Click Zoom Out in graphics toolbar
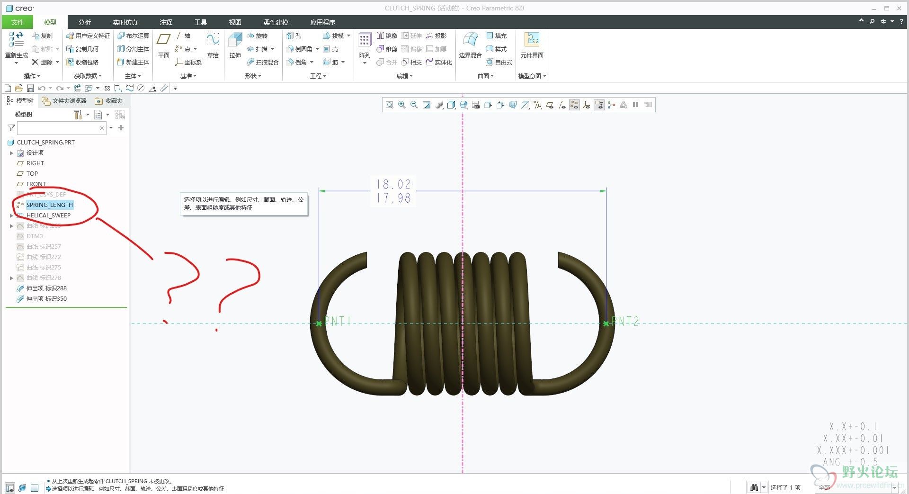Image resolution: width=909 pixels, height=494 pixels. (x=414, y=105)
